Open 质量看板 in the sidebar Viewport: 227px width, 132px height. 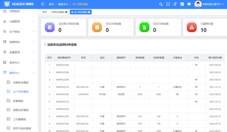coord(19,101)
